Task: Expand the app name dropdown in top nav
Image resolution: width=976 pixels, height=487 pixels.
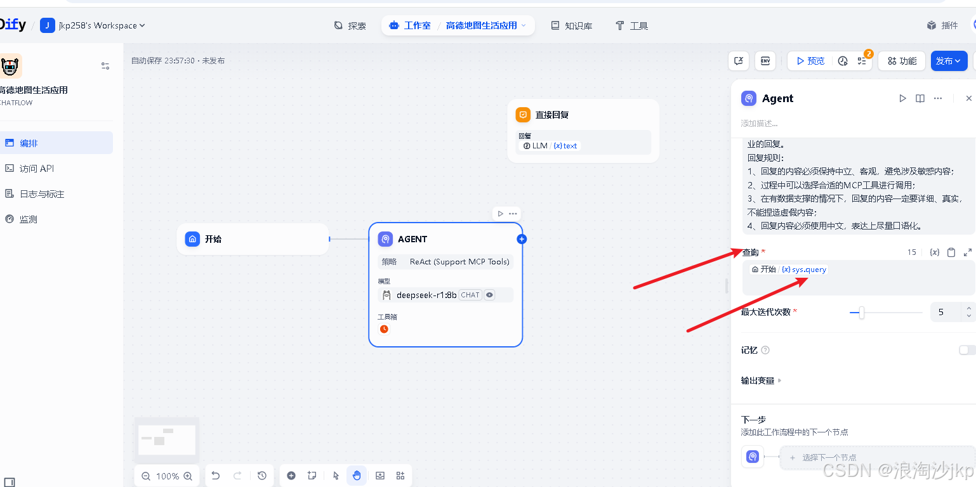Action: pyautogui.click(x=524, y=25)
